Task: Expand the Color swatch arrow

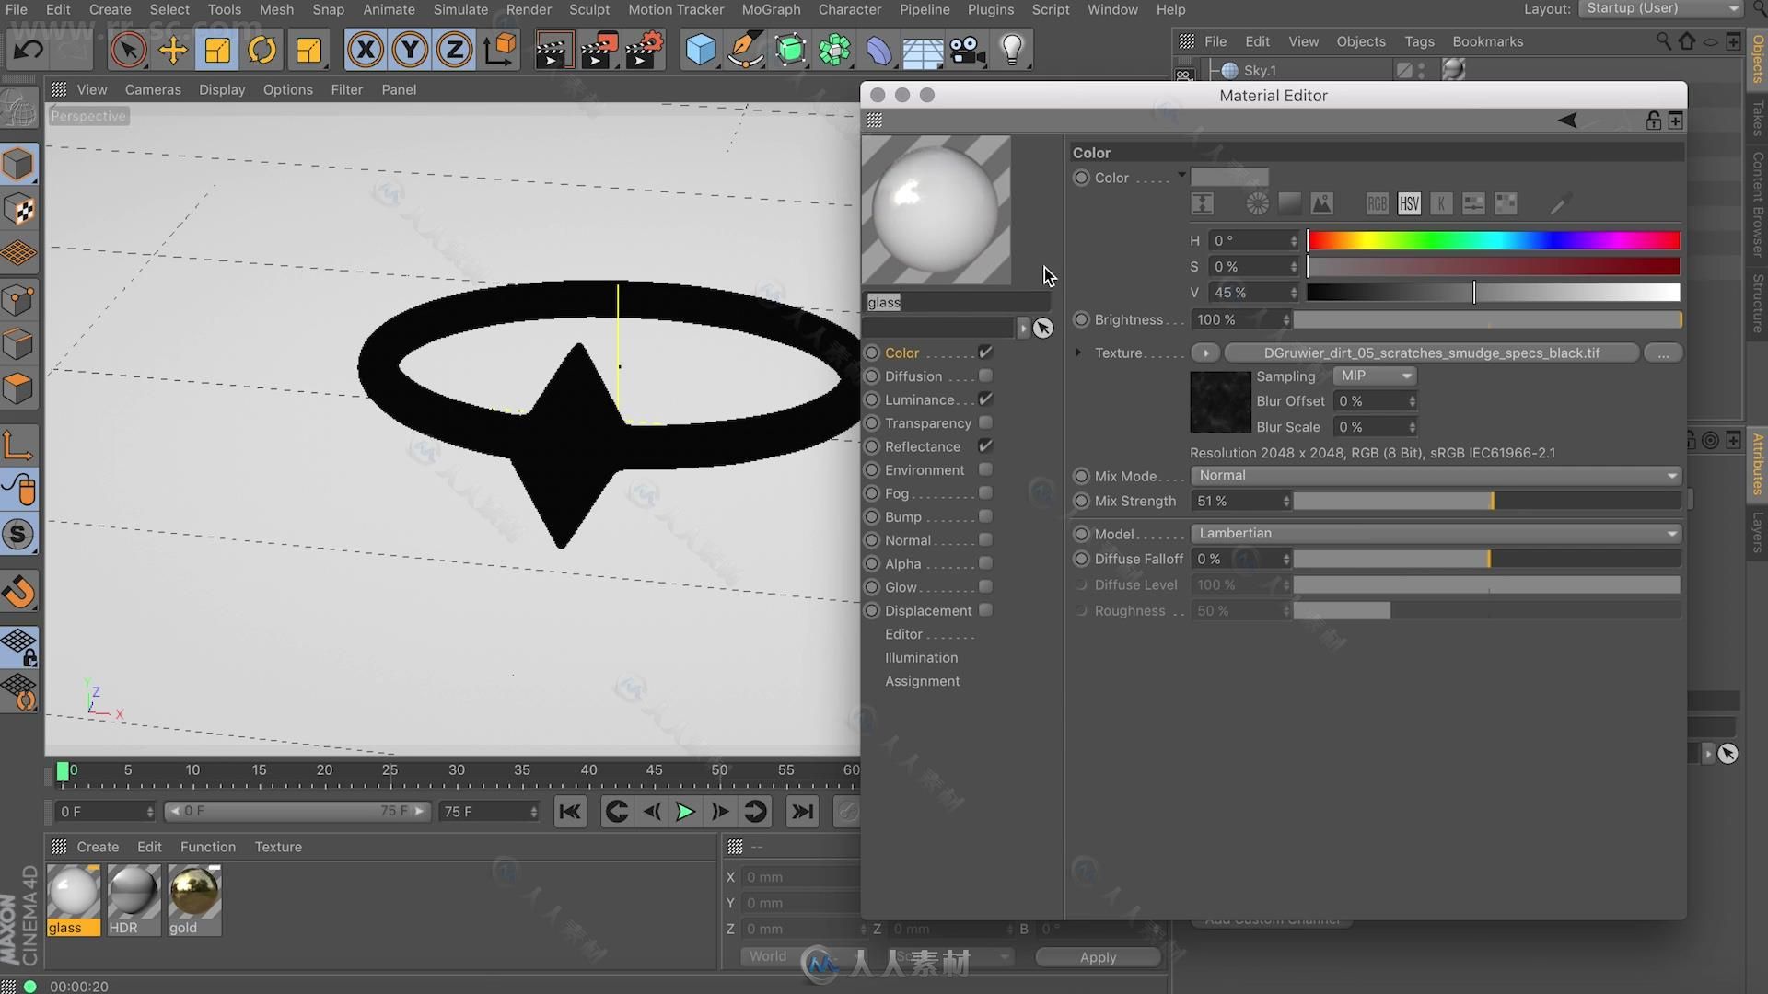Action: point(1181,175)
